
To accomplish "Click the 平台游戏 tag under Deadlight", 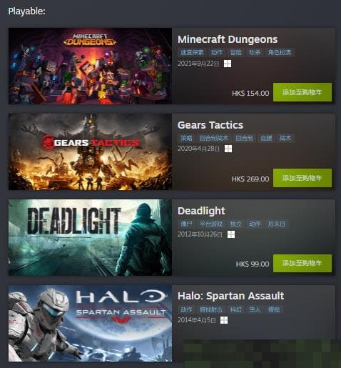I will [211, 224].
